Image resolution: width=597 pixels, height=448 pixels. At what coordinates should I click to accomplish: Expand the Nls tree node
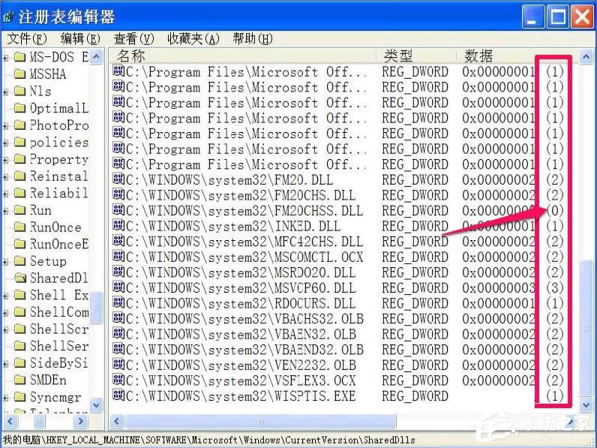click(6, 92)
